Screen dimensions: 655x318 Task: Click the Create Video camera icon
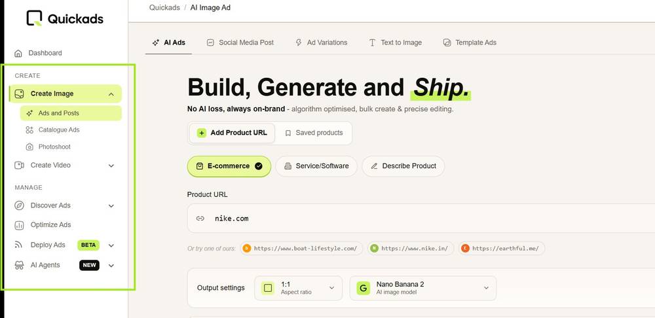click(19, 166)
